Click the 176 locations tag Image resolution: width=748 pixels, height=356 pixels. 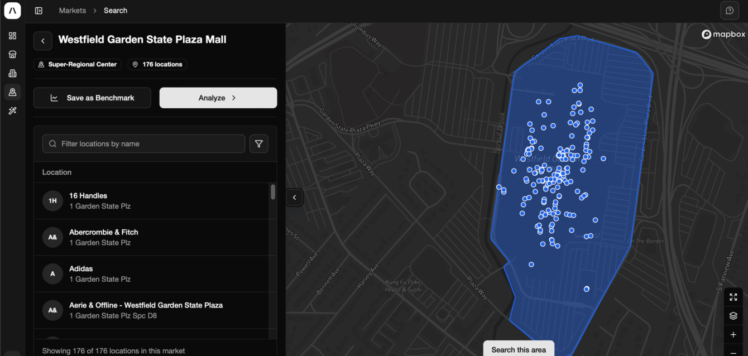[x=157, y=65]
